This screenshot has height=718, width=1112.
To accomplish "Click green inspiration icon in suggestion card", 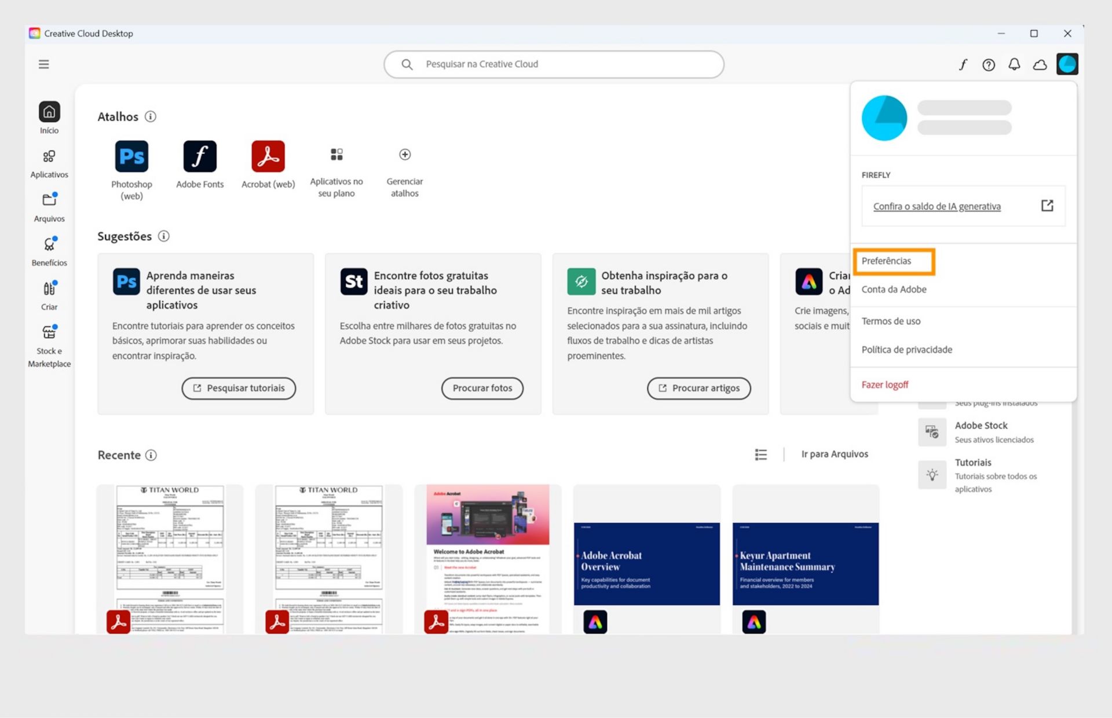I will [x=581, y=281].
